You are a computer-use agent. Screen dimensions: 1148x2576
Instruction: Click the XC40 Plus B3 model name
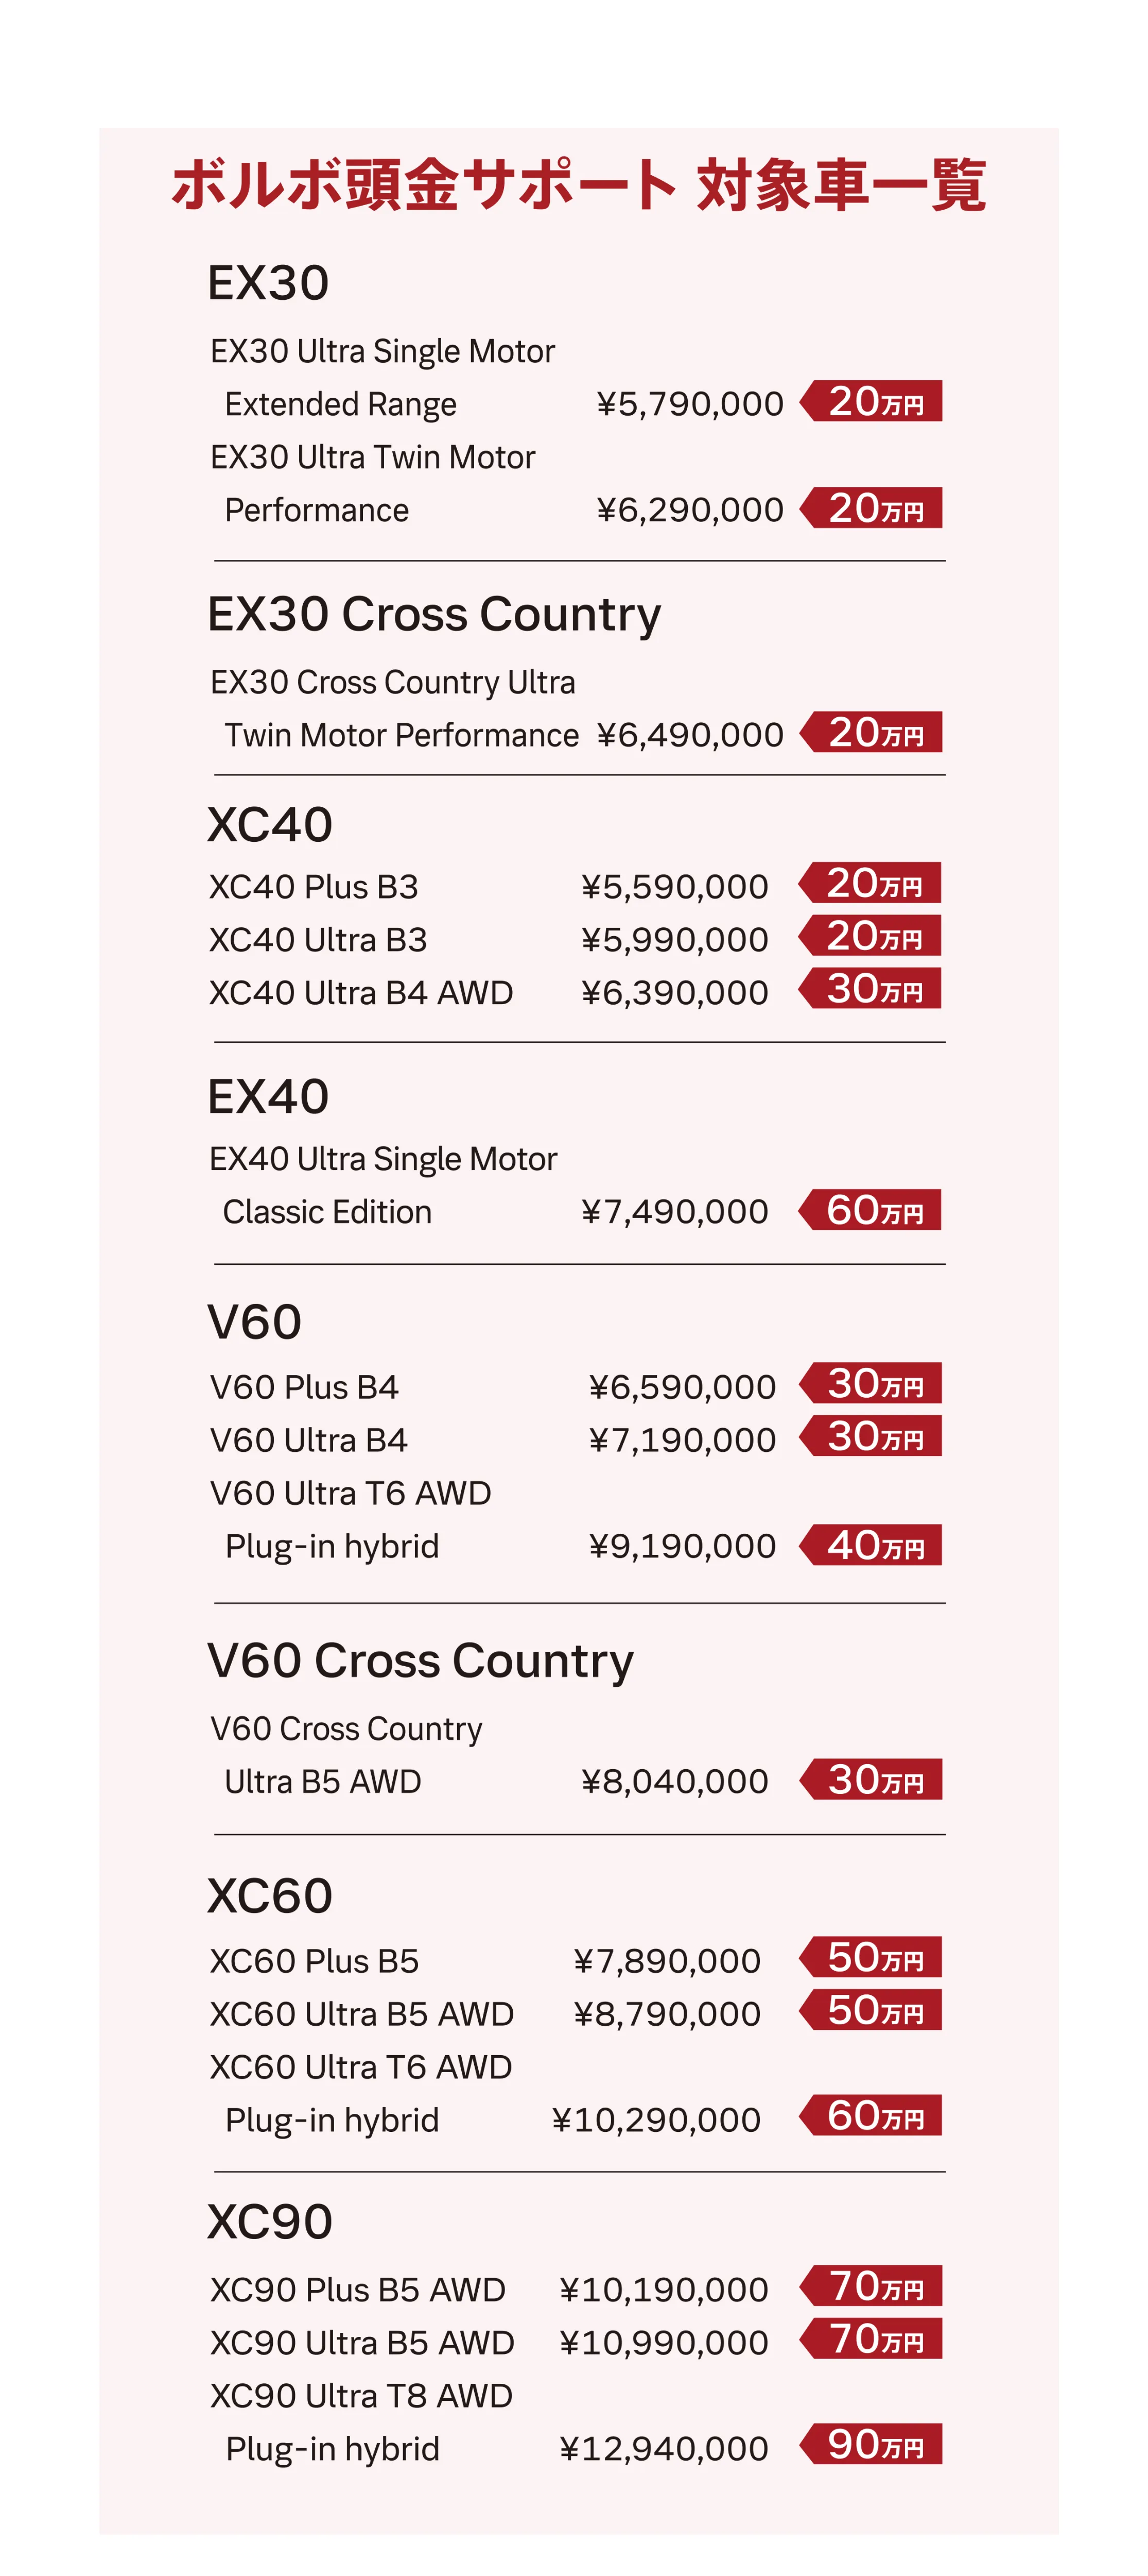(314, 887)
